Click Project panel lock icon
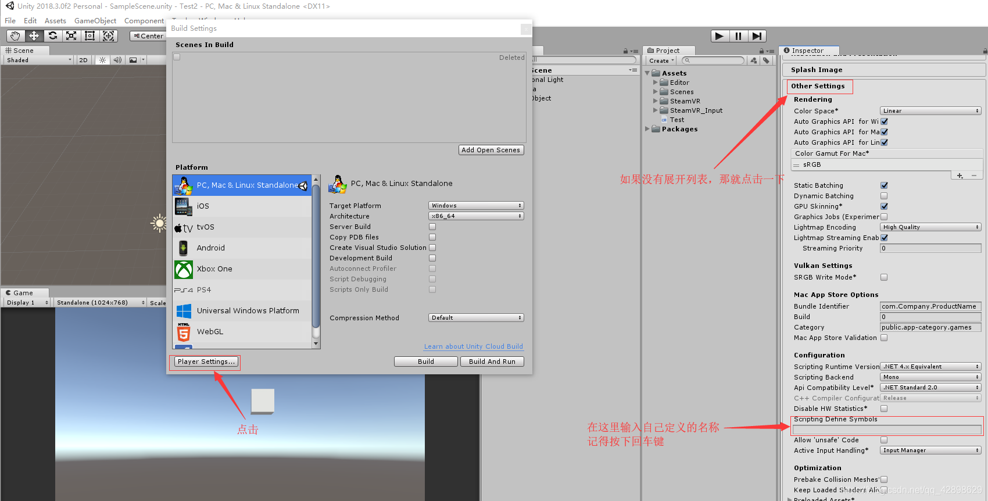 coord(761,51)
